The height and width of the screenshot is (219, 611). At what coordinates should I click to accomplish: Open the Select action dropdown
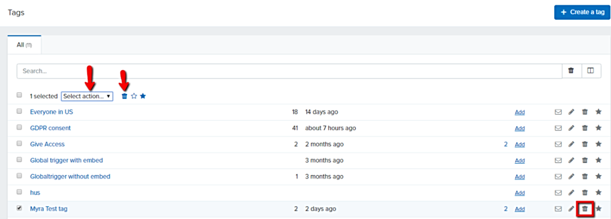[87, 96]
